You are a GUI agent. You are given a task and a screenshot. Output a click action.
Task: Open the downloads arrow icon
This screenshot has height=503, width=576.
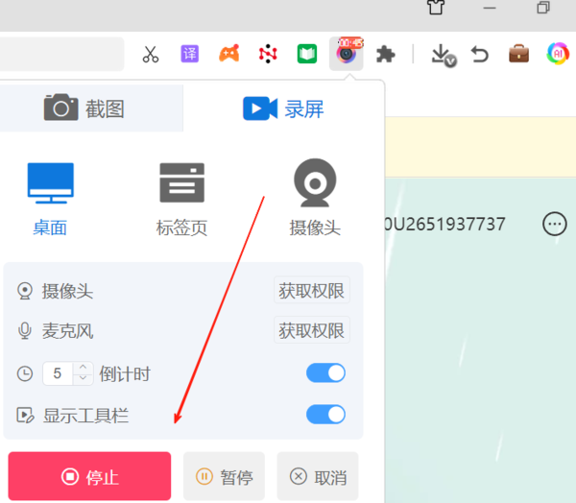[444, 55]
